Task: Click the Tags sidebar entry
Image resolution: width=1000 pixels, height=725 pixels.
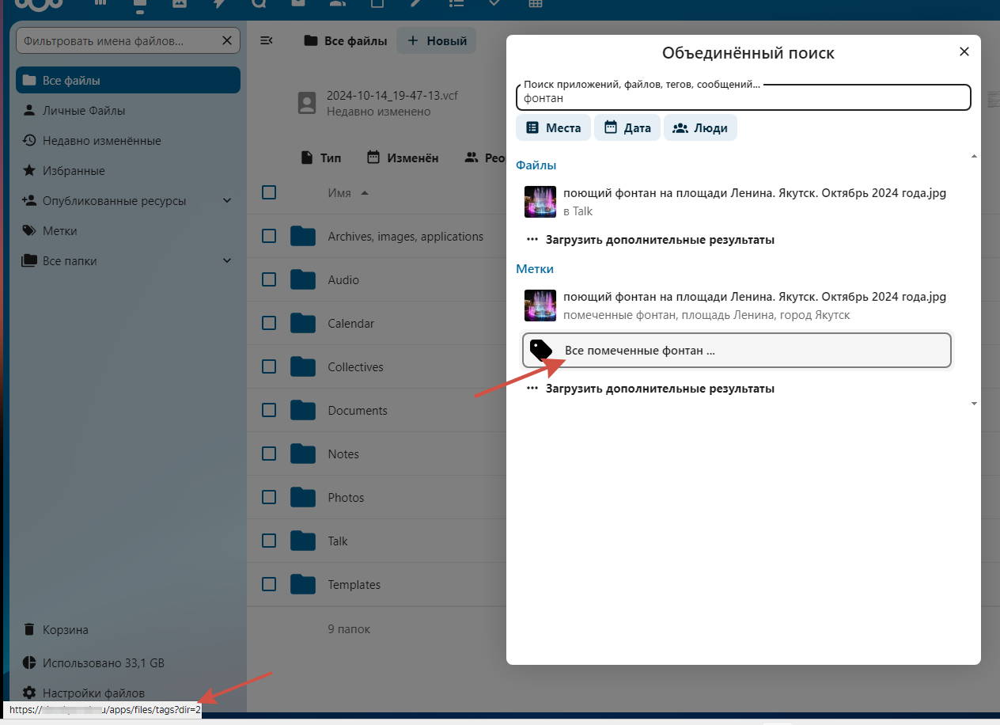Action: pyautogui.click(x=60, y=231)
